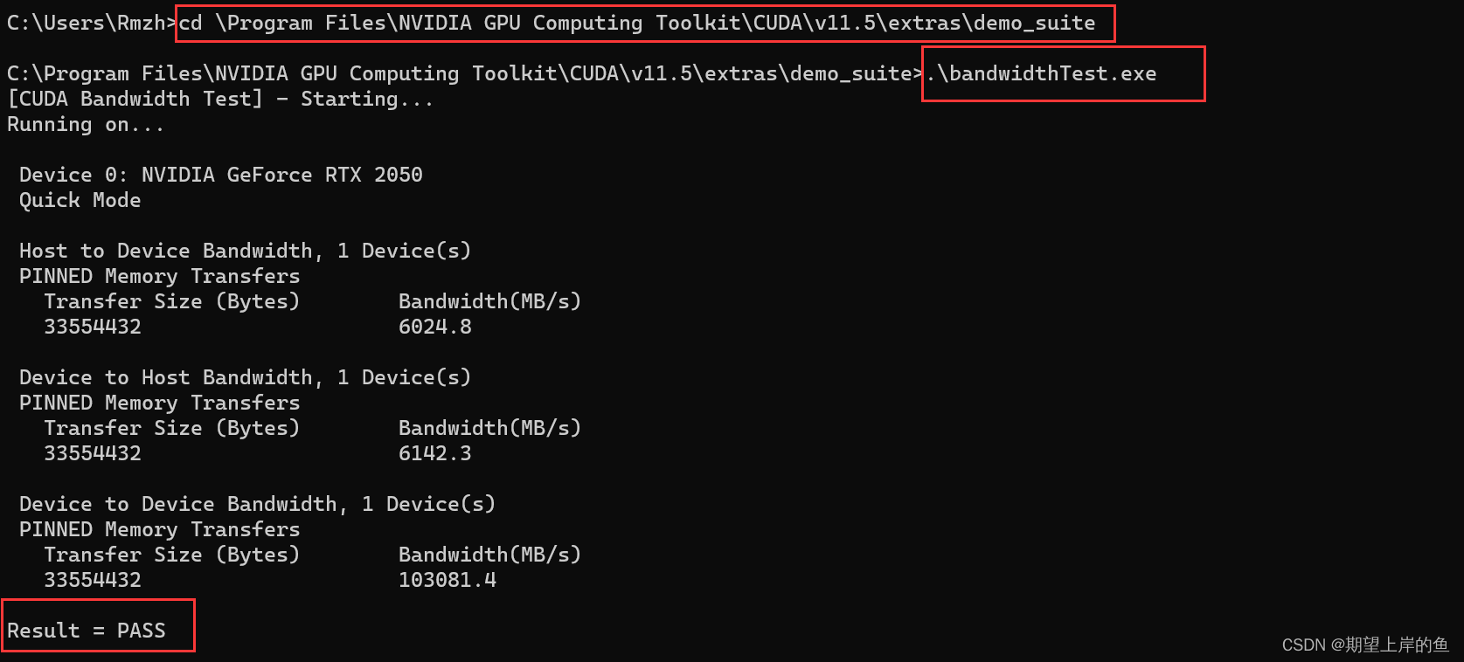
Task: Click the 103081.4 bandwidth value
Action: 448,580
